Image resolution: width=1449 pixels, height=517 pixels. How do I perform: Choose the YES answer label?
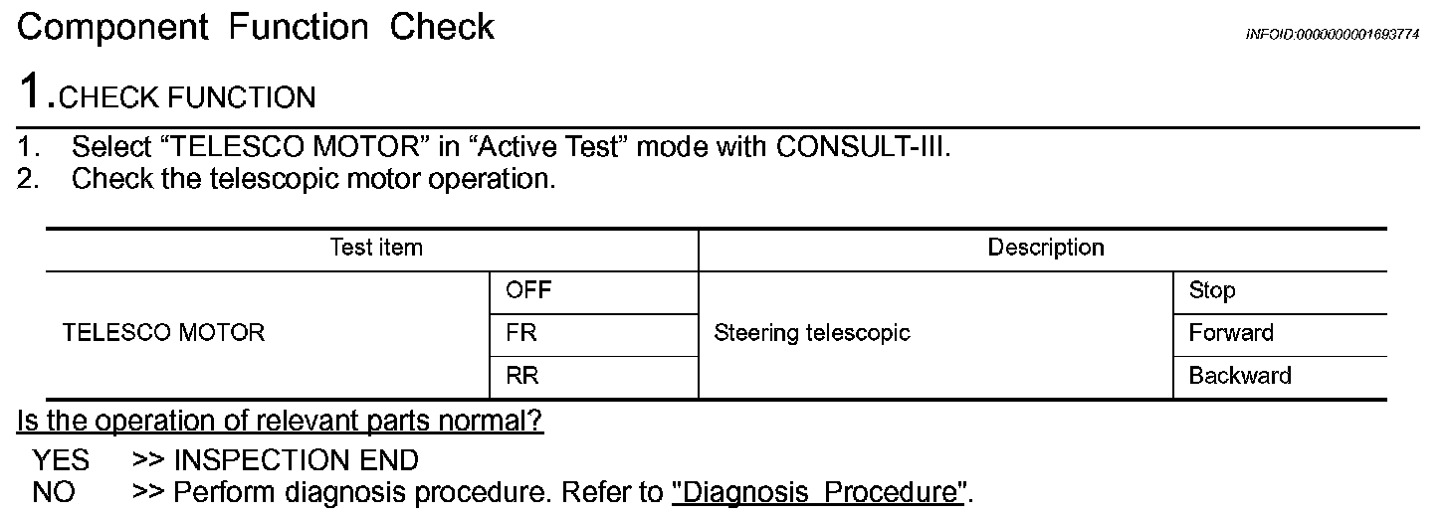point(60,461)
